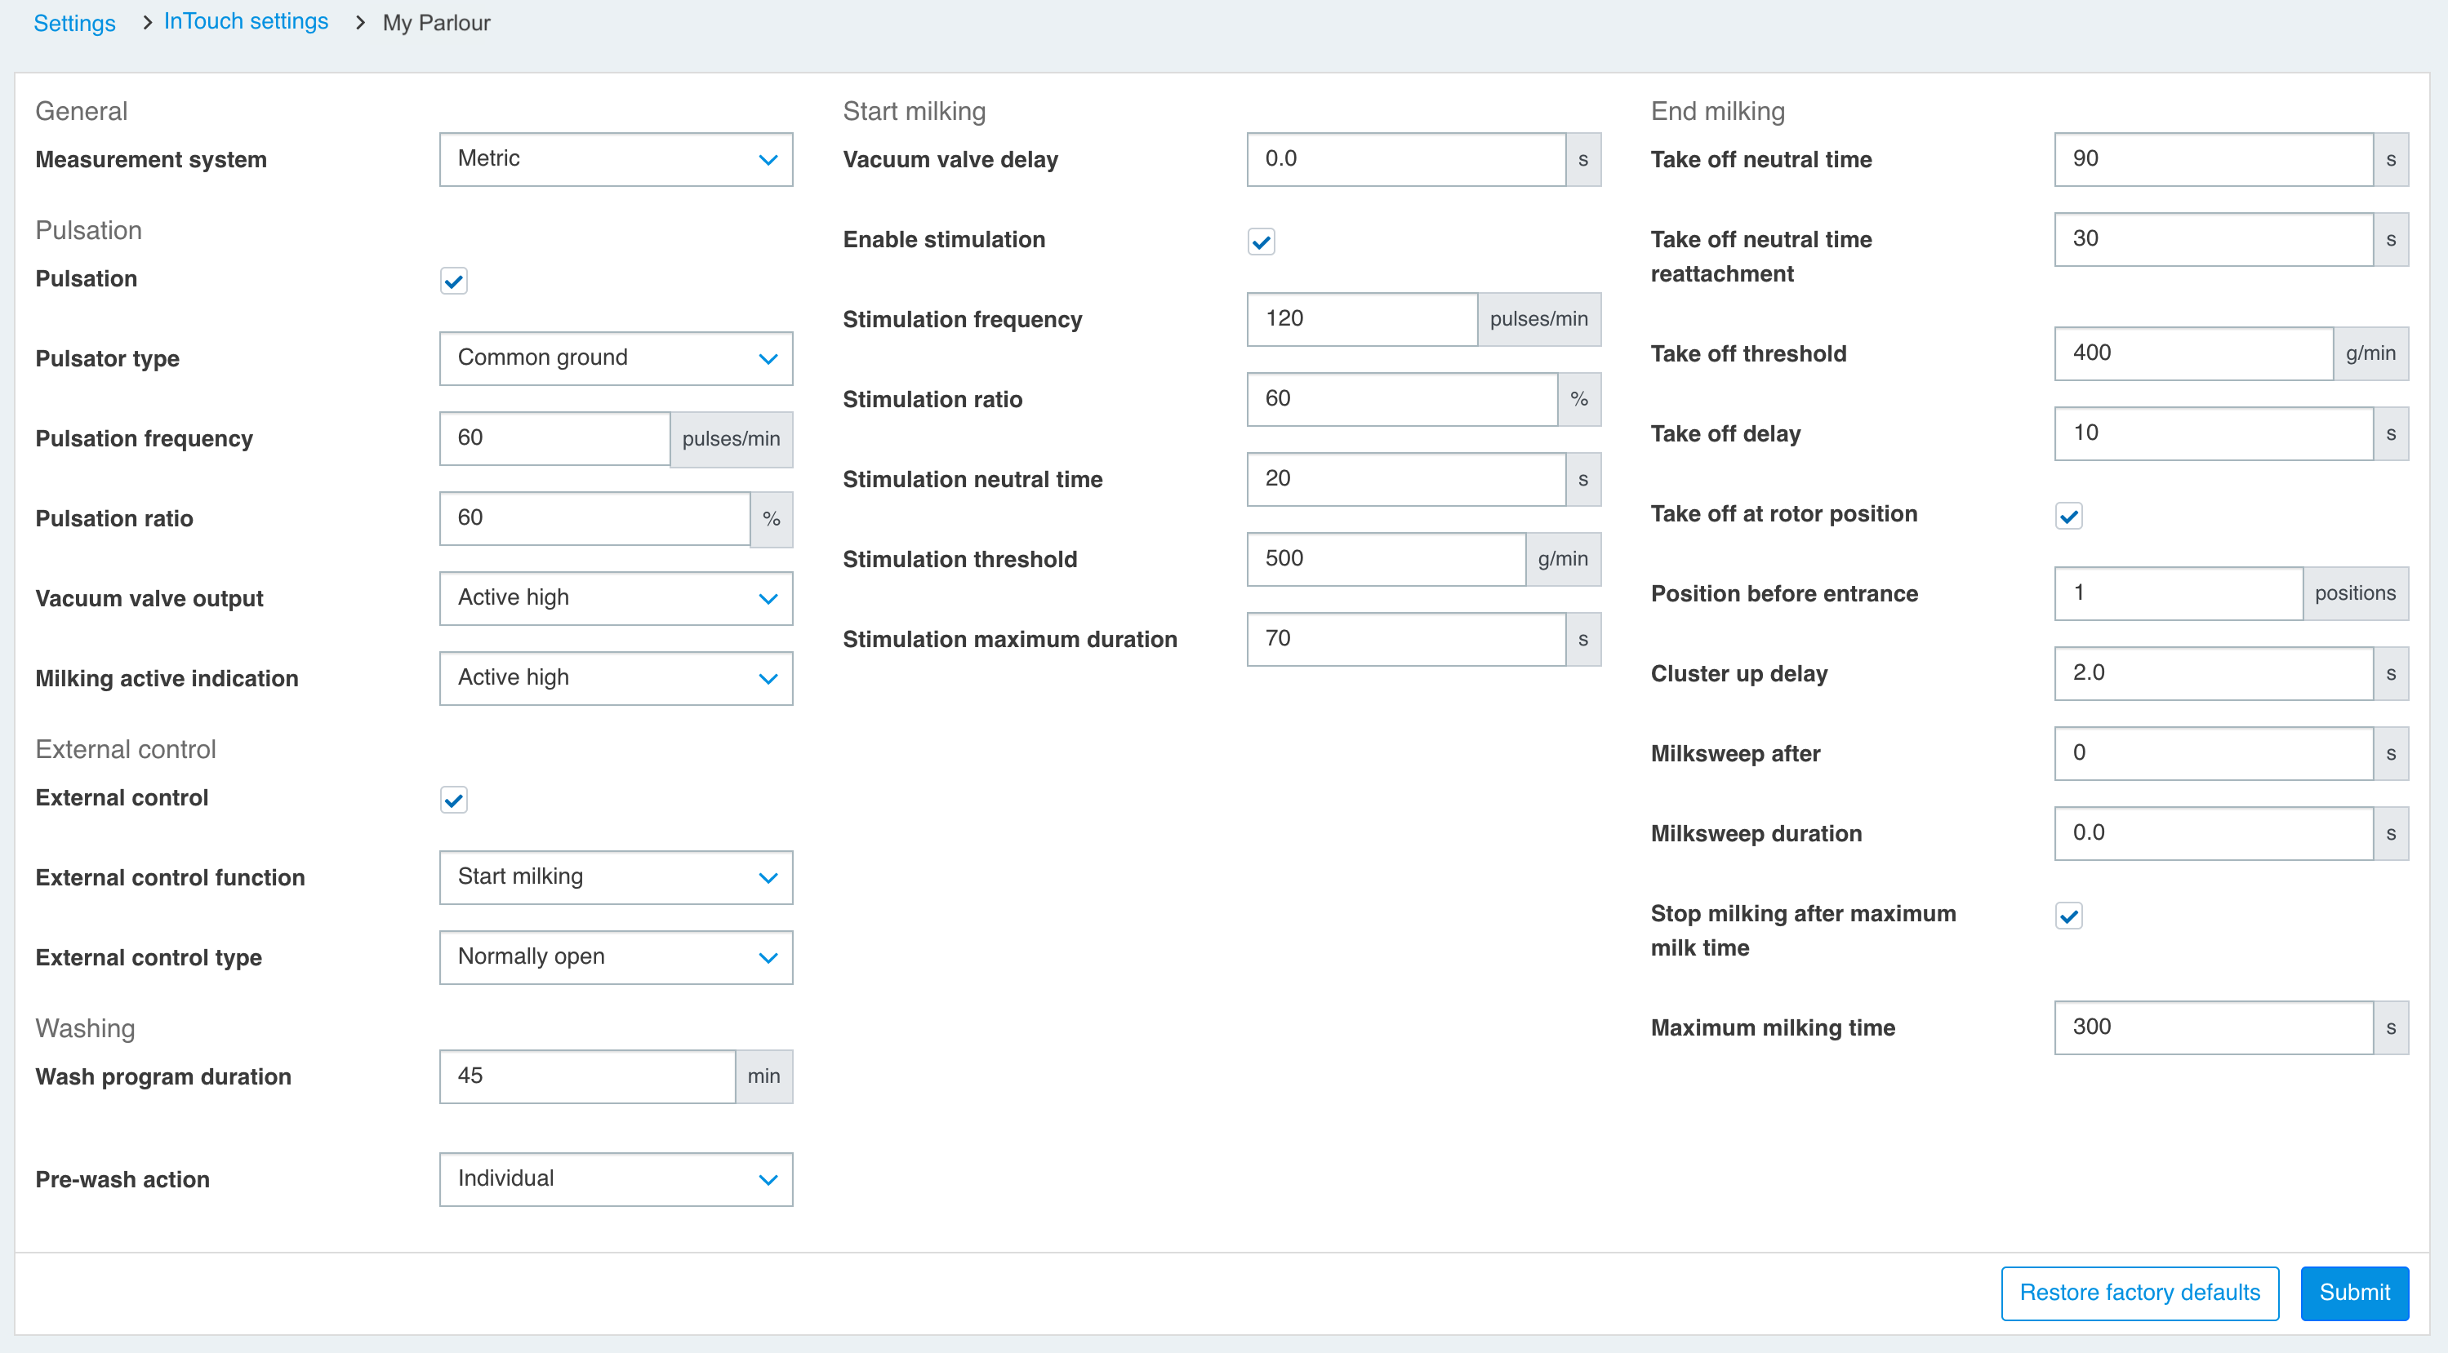Image resolution: width=2448 pixels, height=1353 pixels.
Task: Click the Stimulation ratio input field
Action: [x=1403, y=399]
